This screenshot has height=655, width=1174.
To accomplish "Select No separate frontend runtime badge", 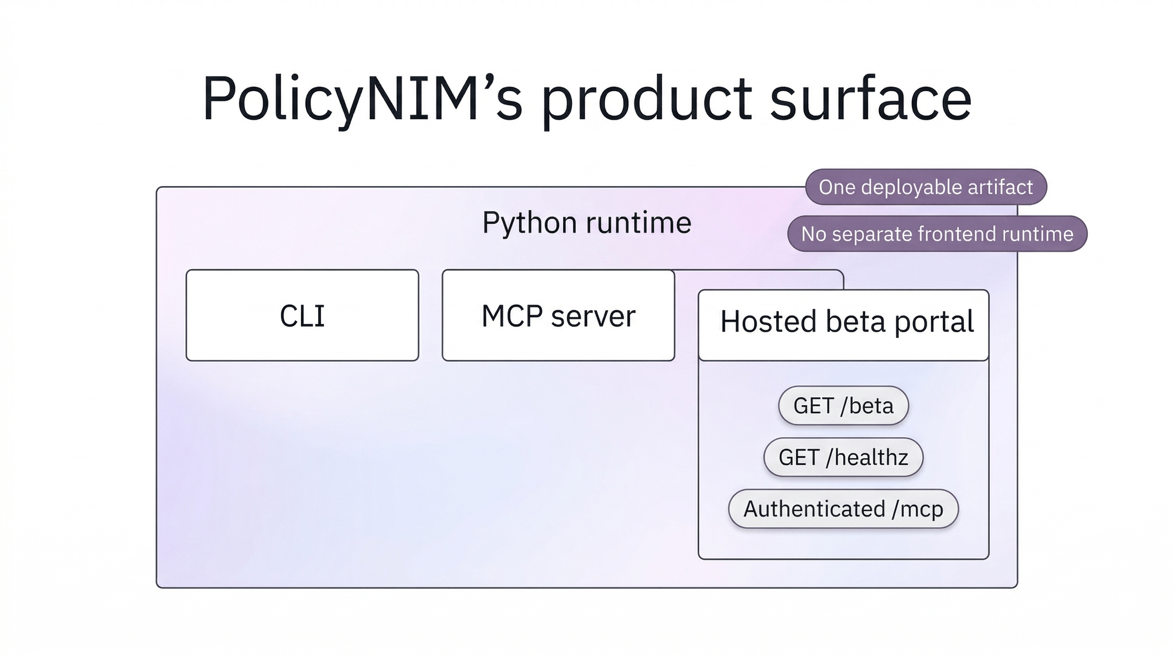I will (x=937, y=234).
